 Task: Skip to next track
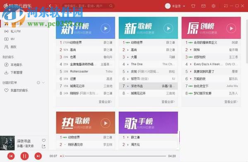(38, 156)
